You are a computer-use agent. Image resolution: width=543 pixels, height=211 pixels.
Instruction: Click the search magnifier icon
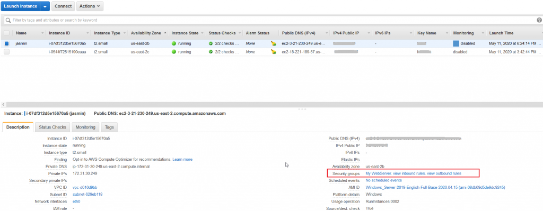click(8, 20)
